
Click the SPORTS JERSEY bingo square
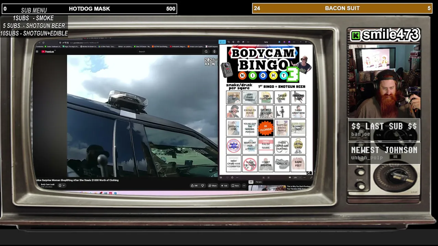coord(266,112)
